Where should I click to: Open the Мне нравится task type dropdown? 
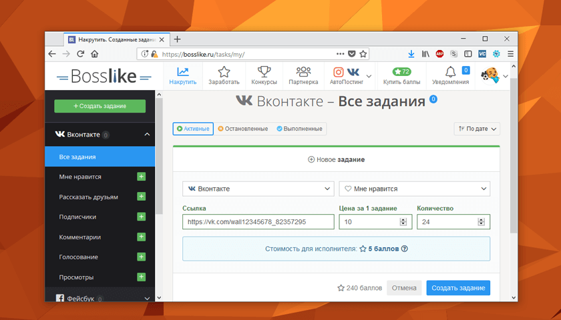coord(415,189)
